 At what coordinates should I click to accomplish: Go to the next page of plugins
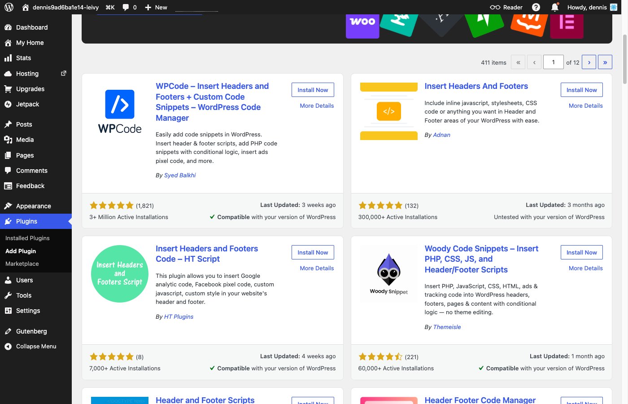pos(589,62)
